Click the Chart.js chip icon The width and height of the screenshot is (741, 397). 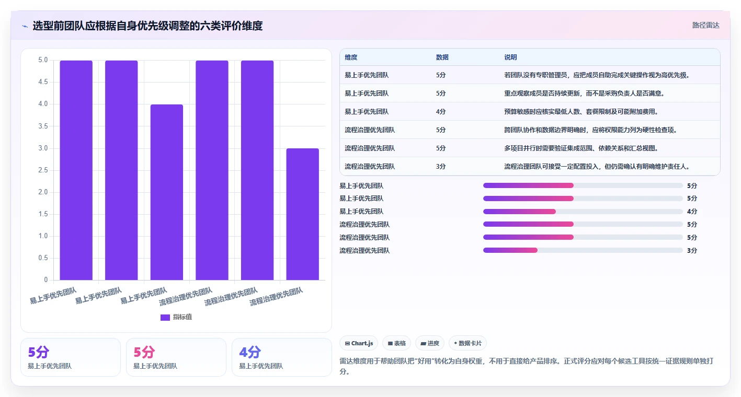(x=347, y=343)
